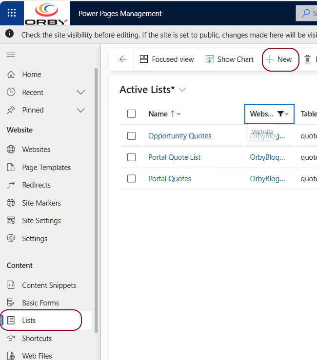Open the Active Lists view dropdown

point(182,90)
